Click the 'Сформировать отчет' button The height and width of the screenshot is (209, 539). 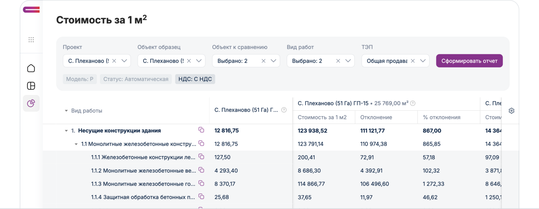click(469, 61)
